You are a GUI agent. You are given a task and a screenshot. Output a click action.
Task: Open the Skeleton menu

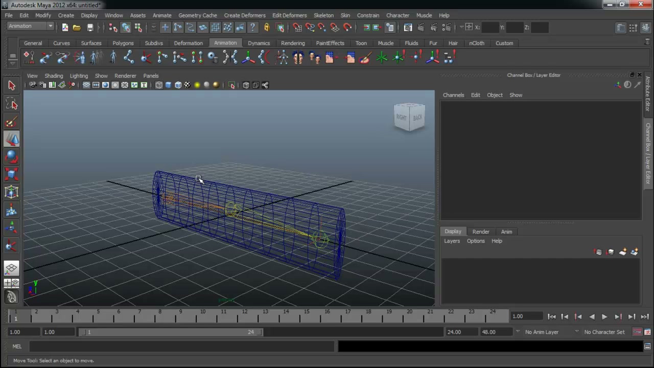click(323, 15)
